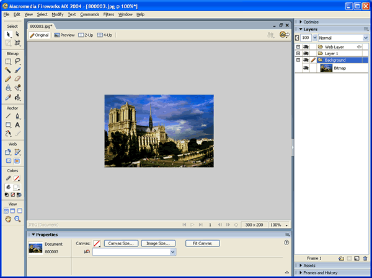Toggle Hide Slices and Hotspots
The height and width of the screenshot is (278, 372).
[x=9, y=161]
